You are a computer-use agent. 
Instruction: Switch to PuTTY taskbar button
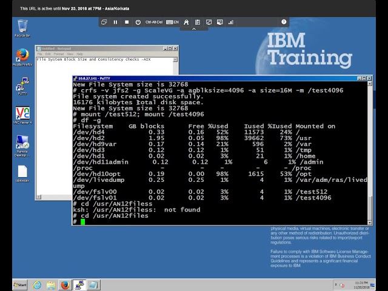pyautogui.click(x=79, y=285)
